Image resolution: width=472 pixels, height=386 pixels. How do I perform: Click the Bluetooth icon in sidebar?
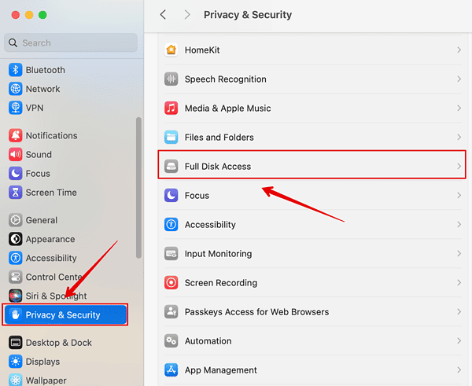pyautogui.click(x=15, y=70)
